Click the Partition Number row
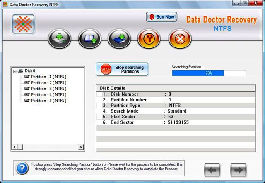The height and width of the screenshot is (183, 265). click(176, 100)
